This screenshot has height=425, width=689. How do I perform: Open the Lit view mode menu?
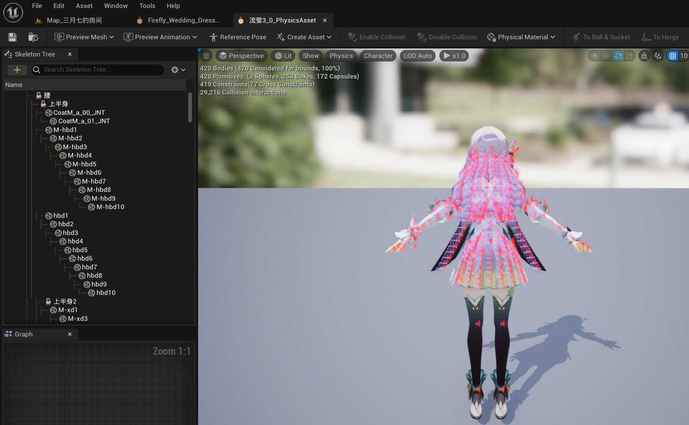coord(283,56)
